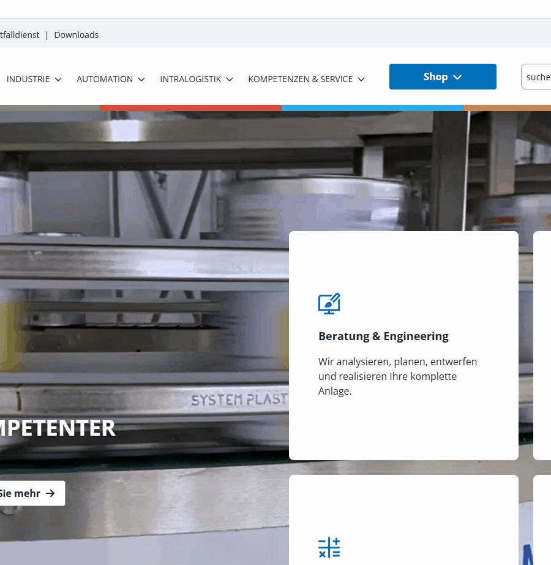Screen dimensions: 551x565
Task: Open the INDUSTRIE menu item
Action: (x=28, y=79)
